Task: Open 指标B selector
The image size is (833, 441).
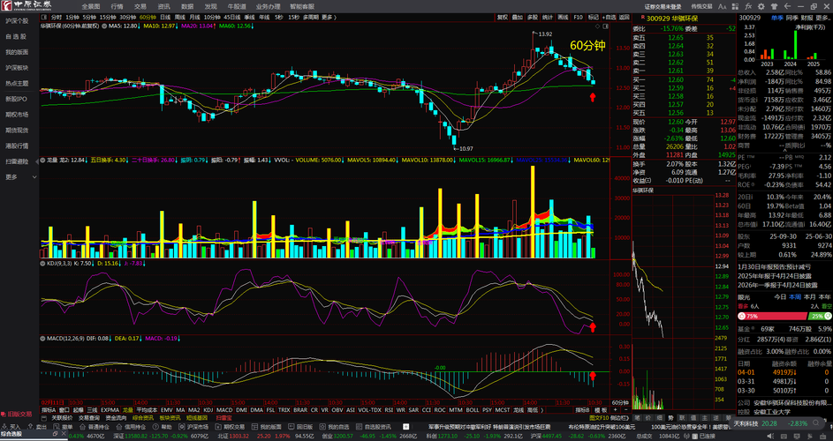Action: tap(582, 410)
